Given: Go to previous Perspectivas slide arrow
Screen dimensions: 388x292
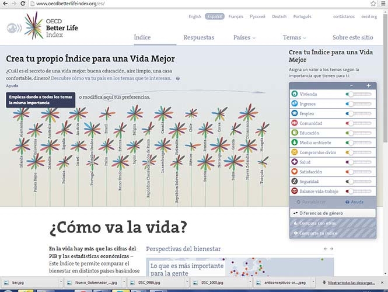Looking at the screenshot, I should click(x=326, y=249).
